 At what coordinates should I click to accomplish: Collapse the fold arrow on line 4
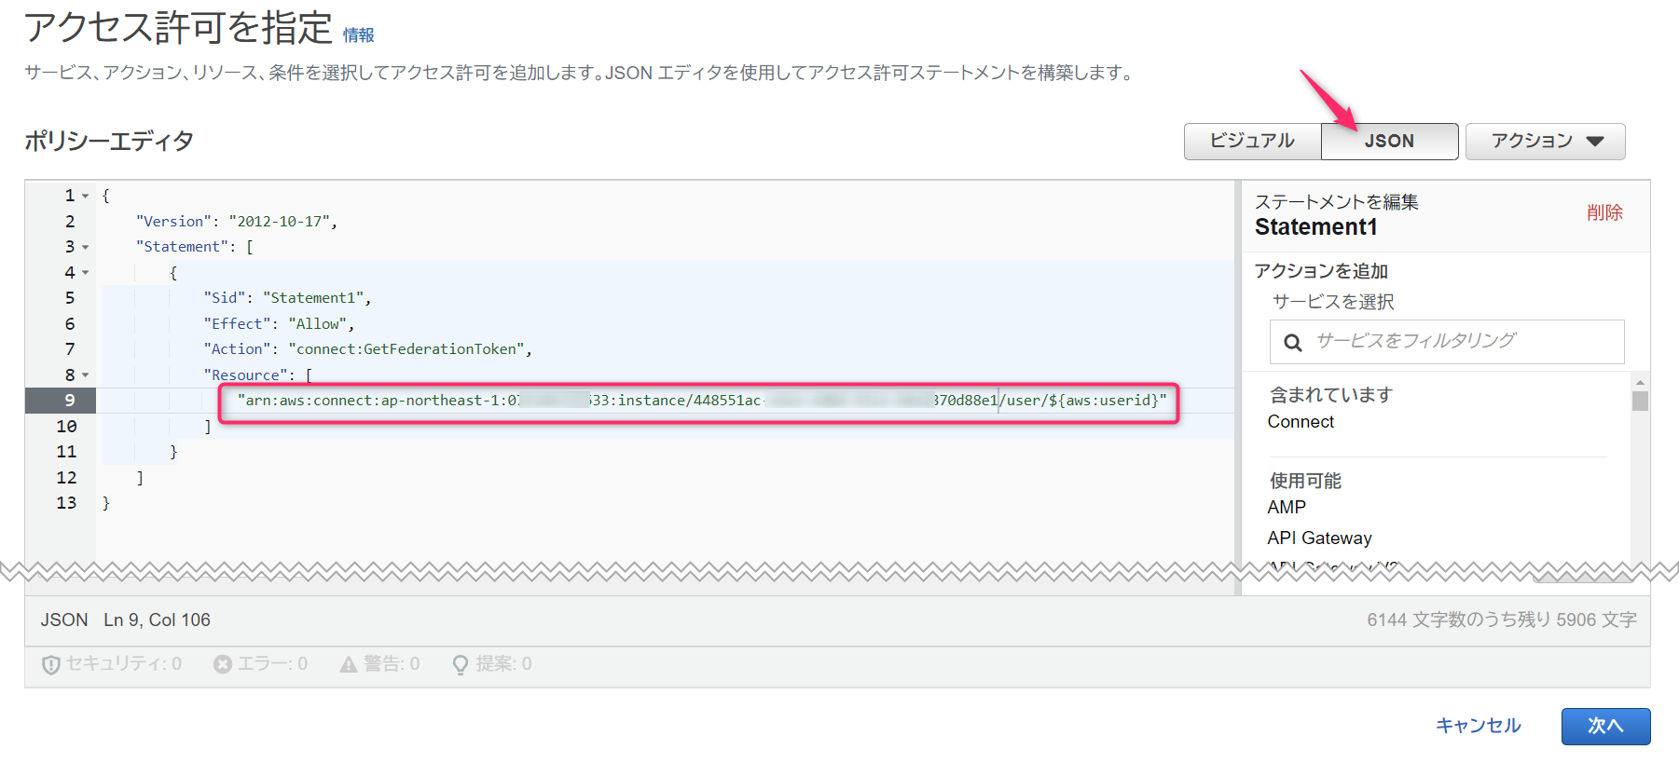point(86,273)
